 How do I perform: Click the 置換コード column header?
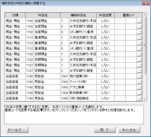[128, 15]
